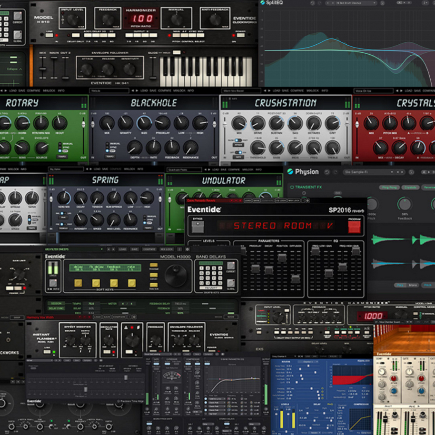Click the CrushStation OCTAVES knob
Image resolution: width=435 pixels, height=435 pixels.
coord(314,123)
